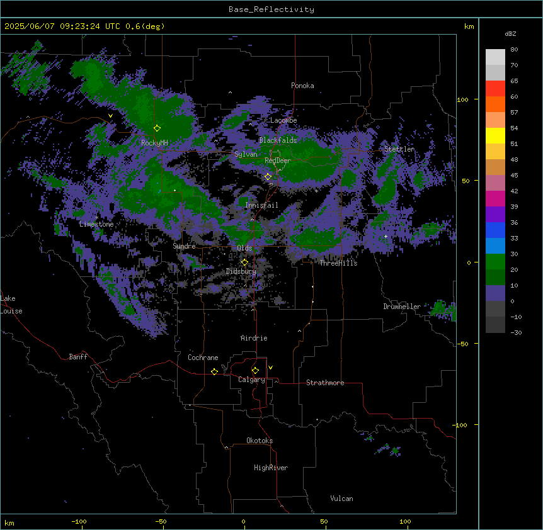Click the Blackfalds city label
543x530 pixels.
point(278,140)
